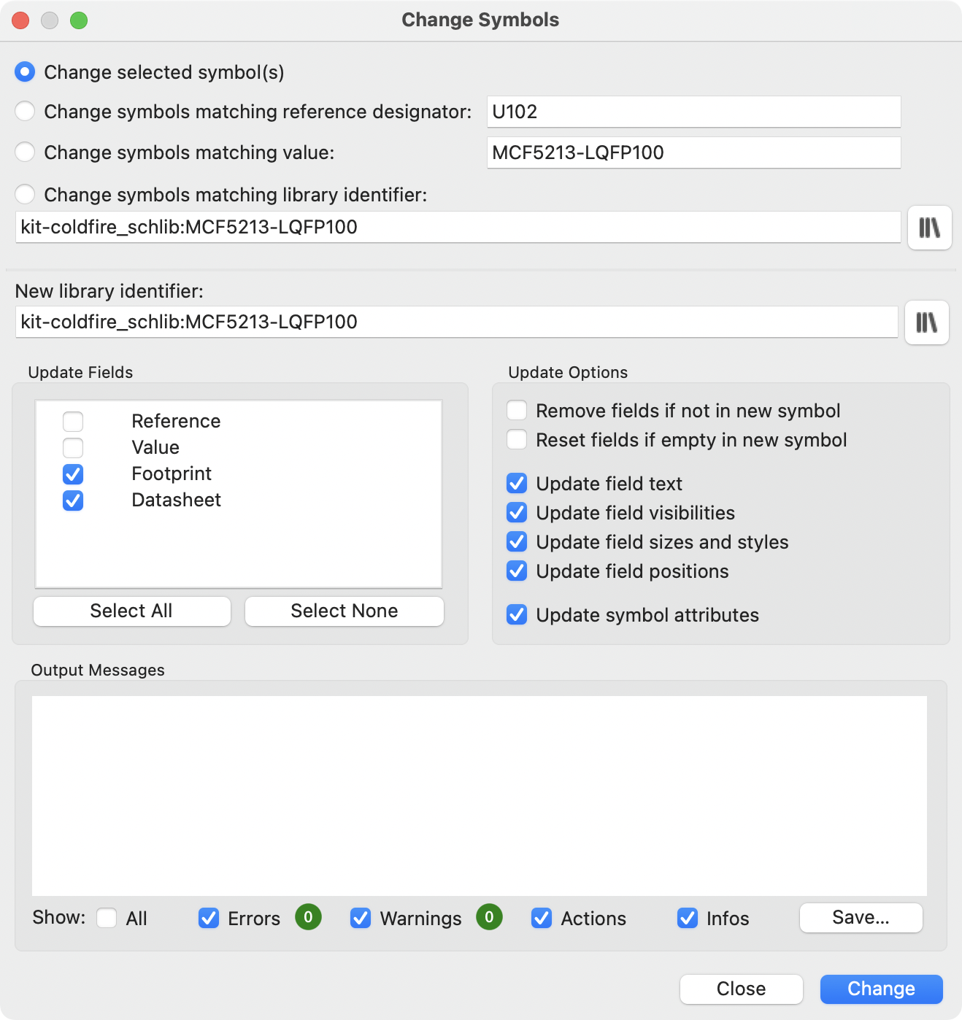Uncheck the Footprint field
The image size is (962, 1020).
[72, 474]
